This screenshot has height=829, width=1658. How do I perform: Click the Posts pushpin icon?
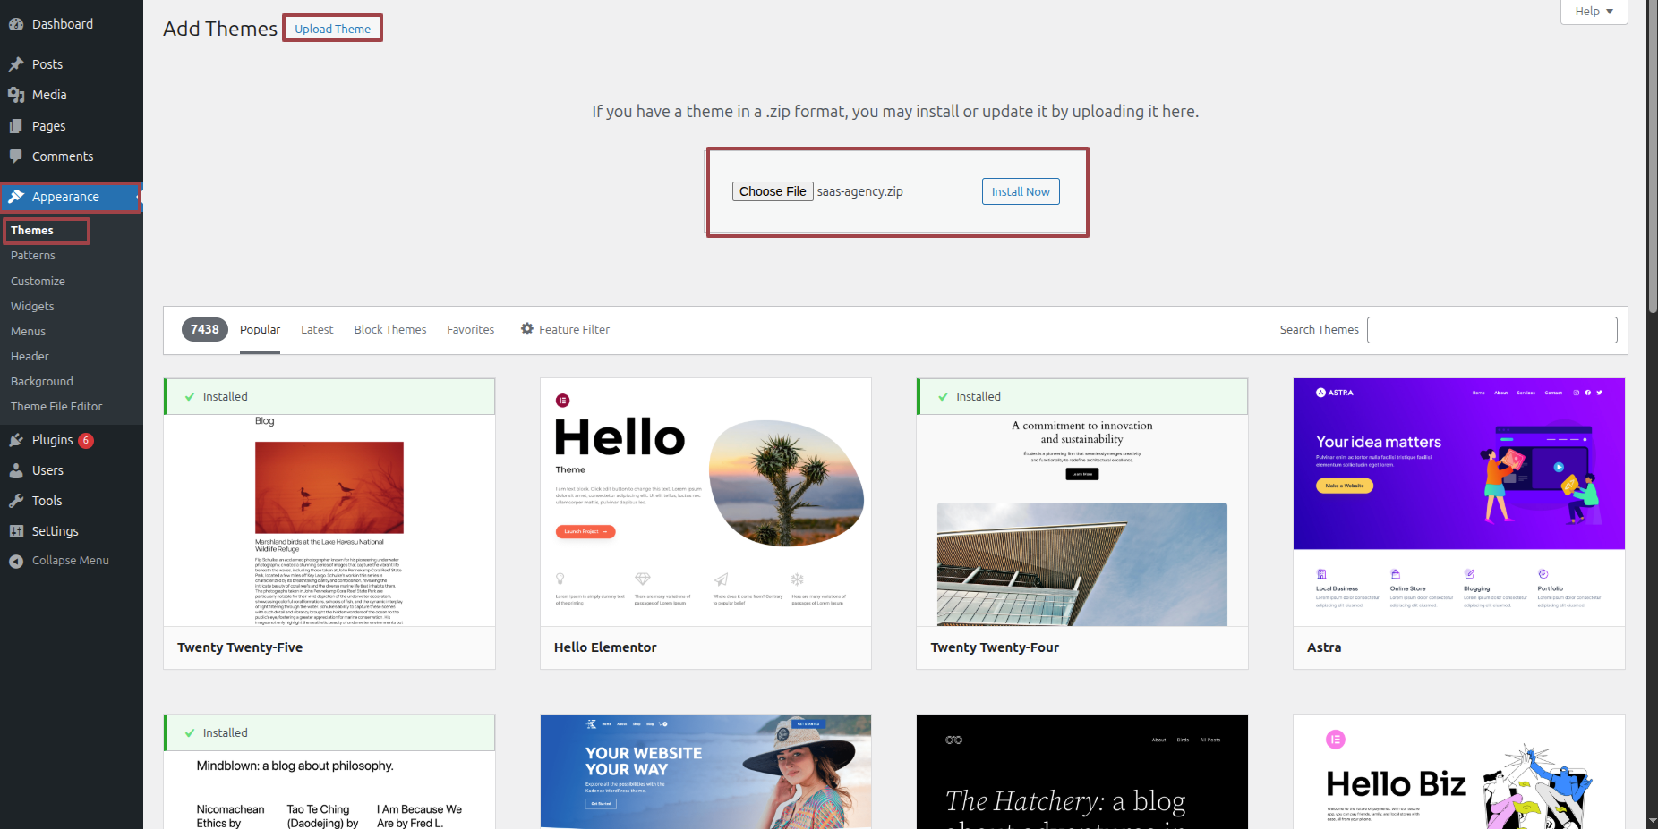(x=16, y=64)
